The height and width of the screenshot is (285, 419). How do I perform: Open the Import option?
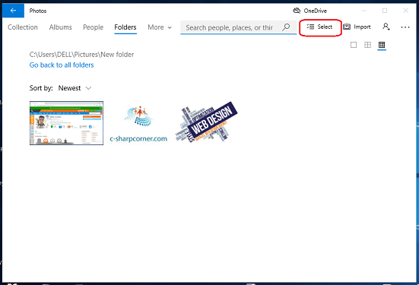[357, 27]
